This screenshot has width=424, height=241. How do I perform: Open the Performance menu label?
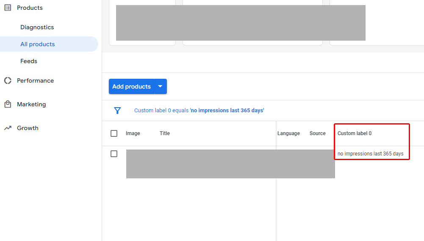(35, 80)
